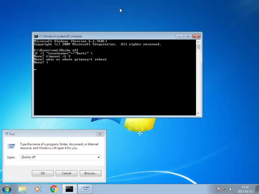Click the Microsoft Windows version line
259x194 pixels.
(x=70, y=41)
